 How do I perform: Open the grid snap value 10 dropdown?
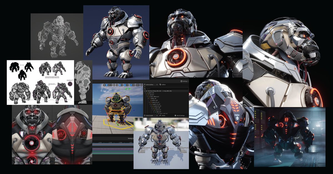[x=122, y=85]
